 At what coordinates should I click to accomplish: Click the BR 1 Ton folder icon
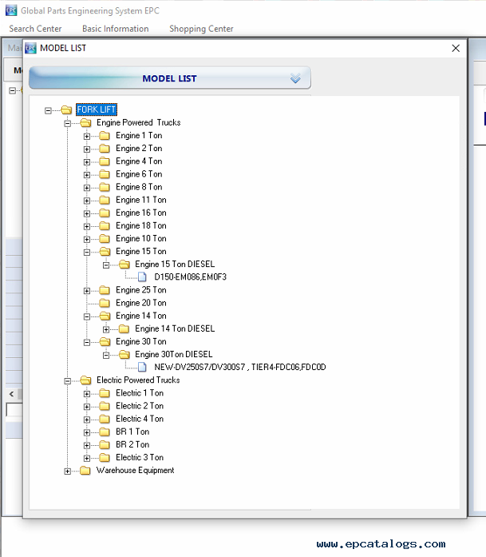[105, 432]
